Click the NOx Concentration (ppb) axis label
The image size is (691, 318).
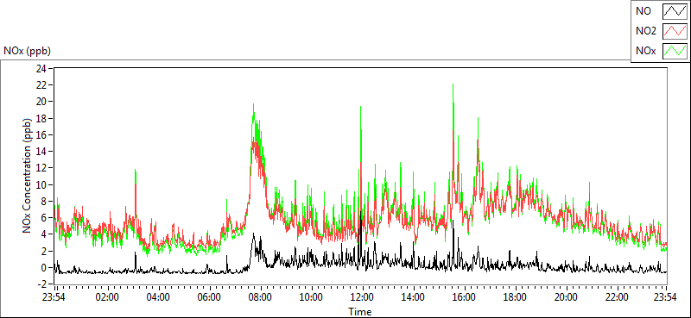[x=28, y=174]
